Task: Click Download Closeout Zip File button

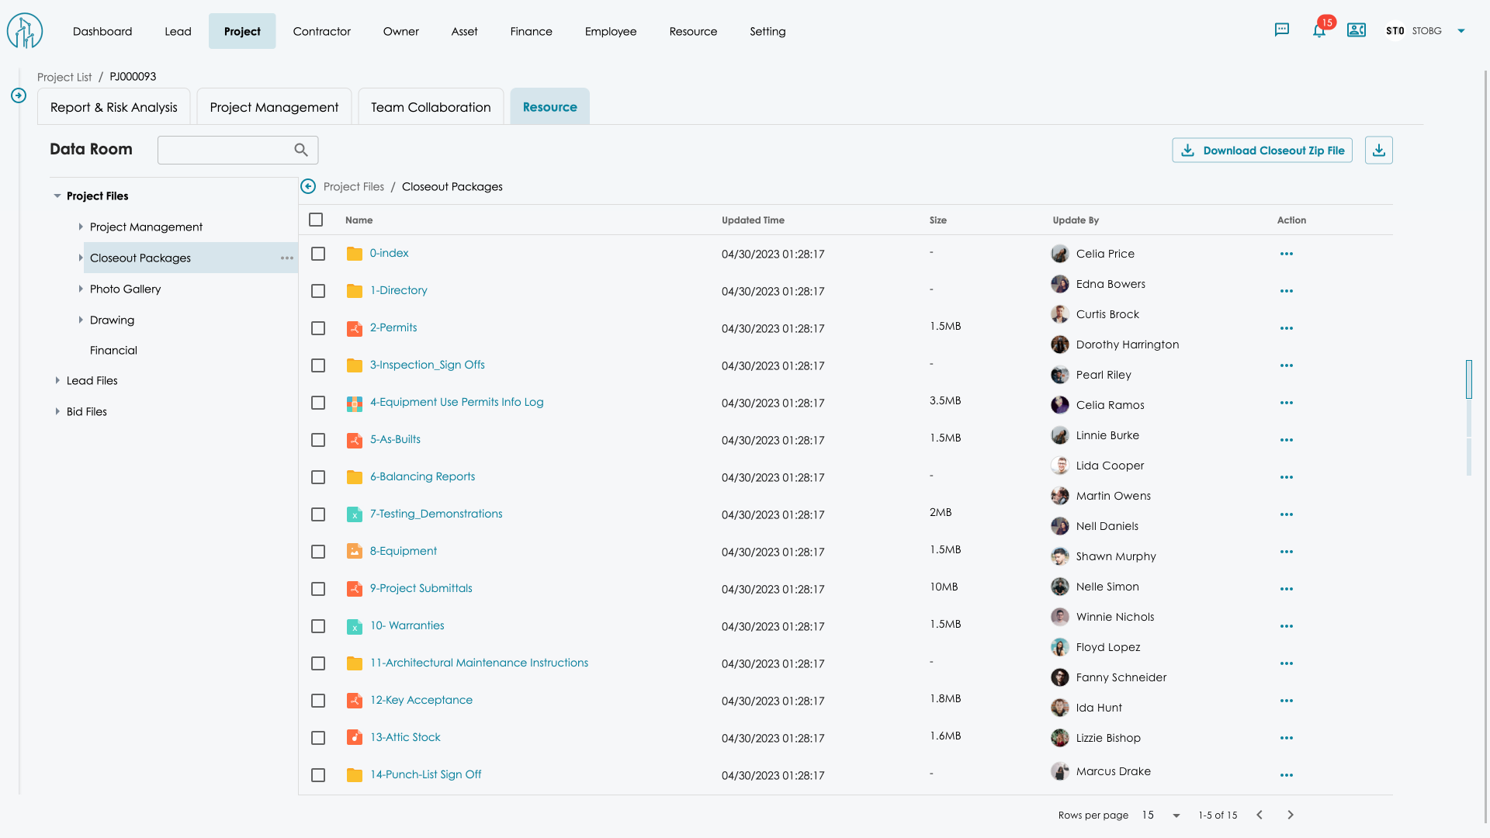Action: [1262, 151]
